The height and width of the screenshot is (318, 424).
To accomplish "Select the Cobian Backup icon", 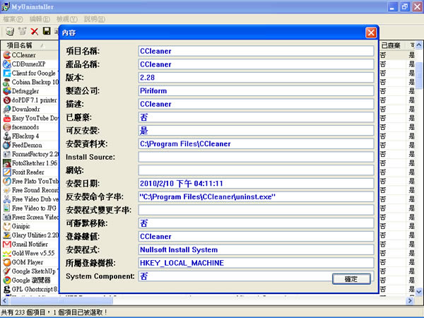I will point(7,82).
